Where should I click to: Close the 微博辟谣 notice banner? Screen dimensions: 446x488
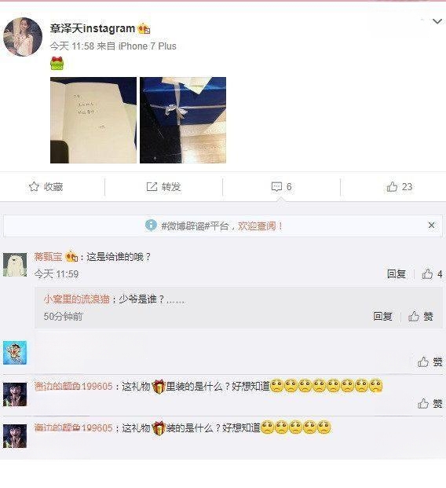(431, 226)
